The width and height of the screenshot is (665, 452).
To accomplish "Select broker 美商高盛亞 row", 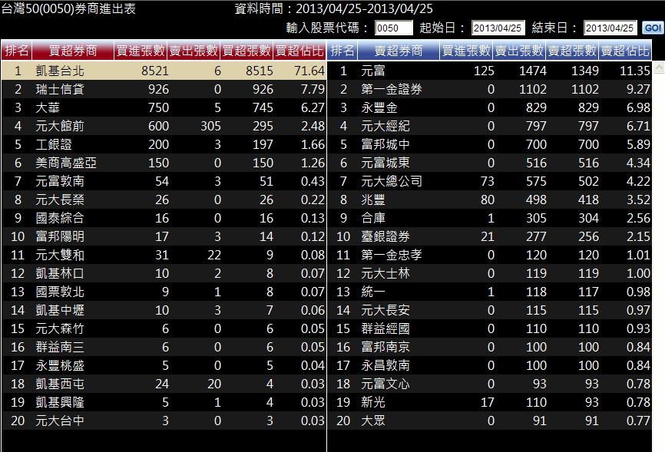I will pyautogui.click(x=164, y=163).
